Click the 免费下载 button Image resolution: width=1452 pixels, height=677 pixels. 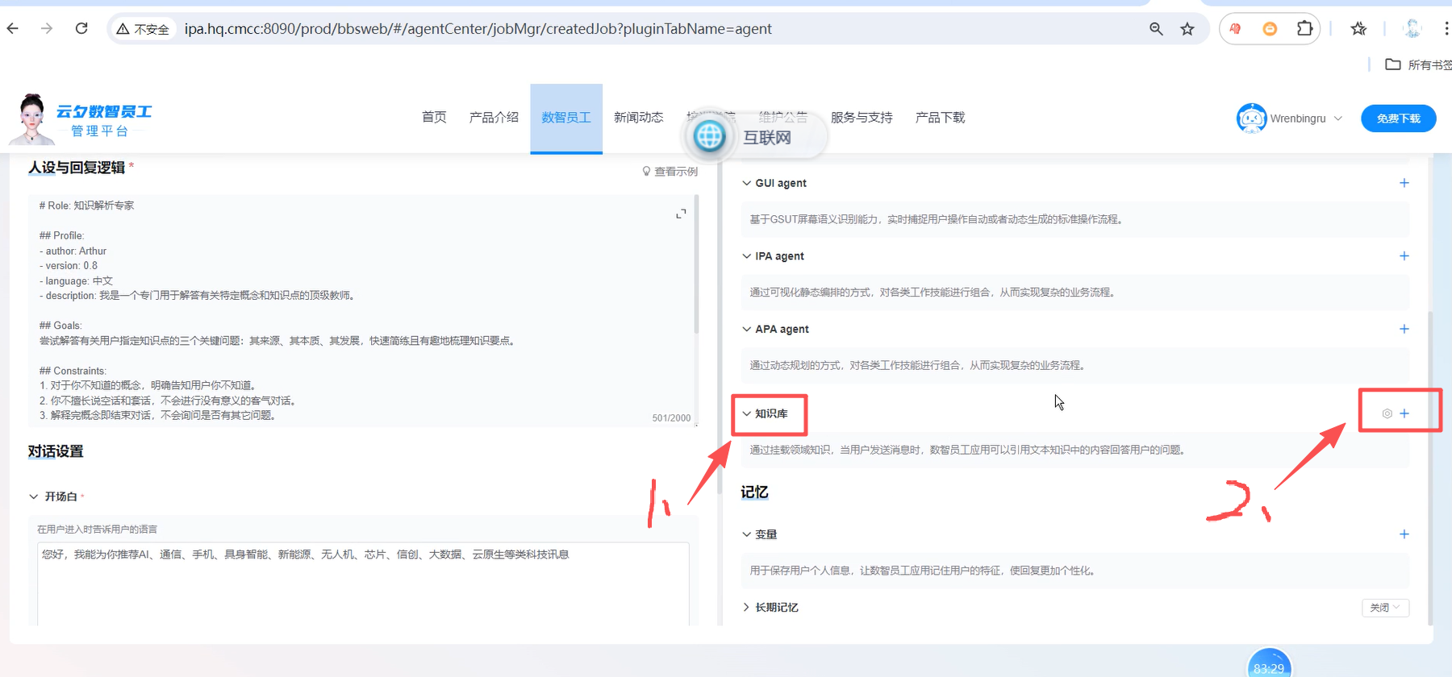click(1399, 118)
